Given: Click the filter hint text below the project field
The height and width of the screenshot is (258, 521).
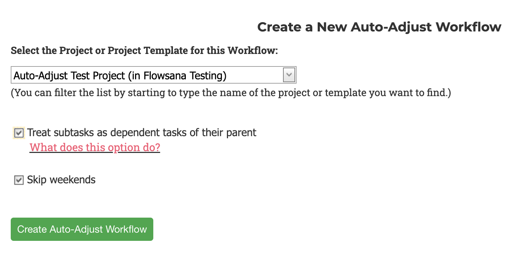Looking at the screenshot, I should (x=231, y=93).
